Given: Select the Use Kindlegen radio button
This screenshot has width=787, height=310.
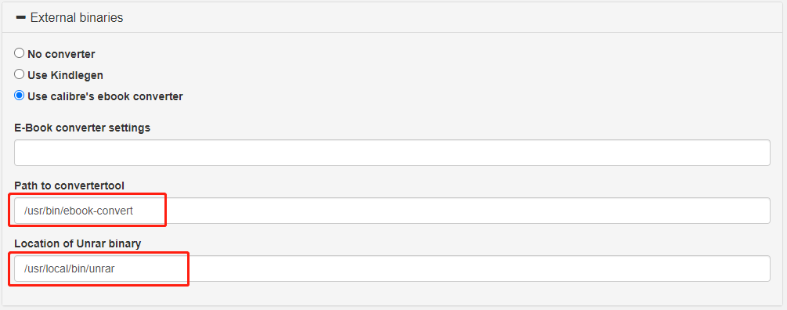Looking at the screenshot, I should (19, 74).
